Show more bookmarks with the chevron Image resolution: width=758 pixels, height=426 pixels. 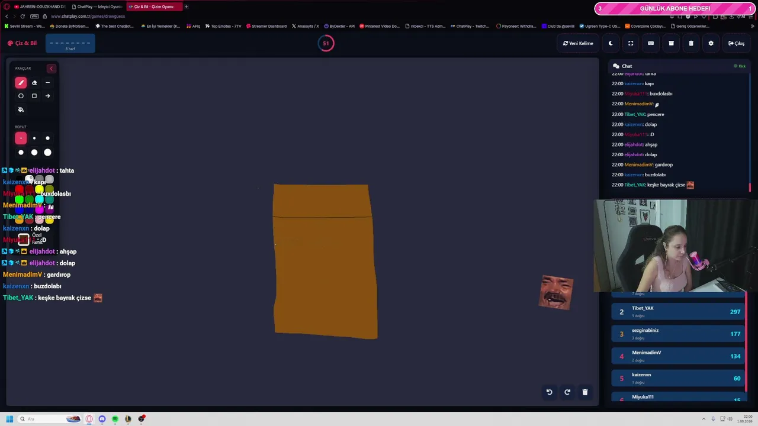(x=753, y=26)
